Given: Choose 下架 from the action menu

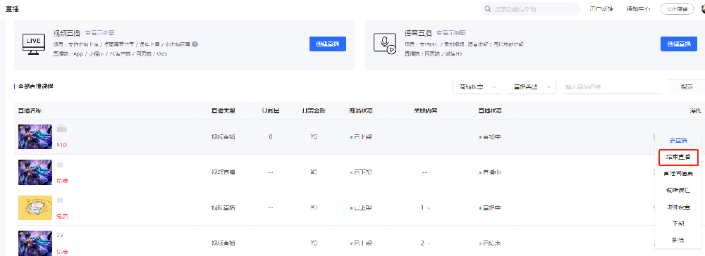Looking at the screenshot, I should [x=678, y=224].
